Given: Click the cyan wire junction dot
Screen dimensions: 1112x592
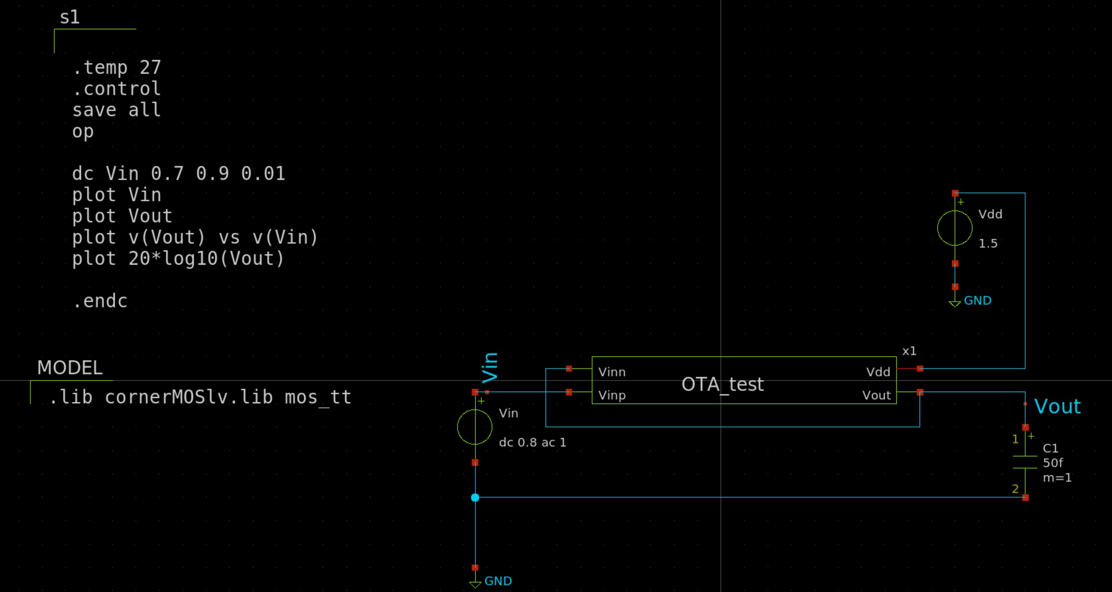Looking at the screenshot, I should 475,498.
